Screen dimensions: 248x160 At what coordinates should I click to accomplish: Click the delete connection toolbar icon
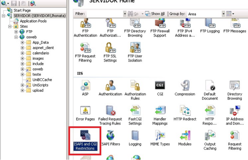33,3
